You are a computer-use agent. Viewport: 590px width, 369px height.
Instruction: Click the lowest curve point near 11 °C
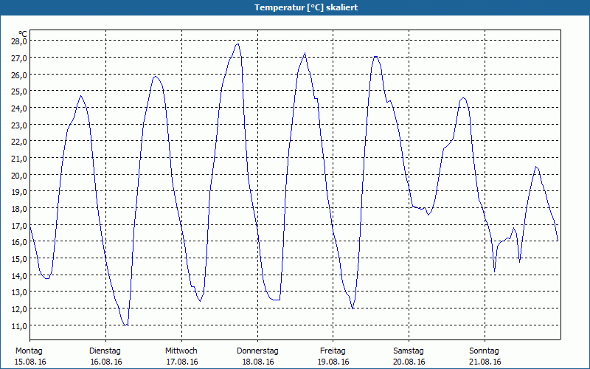pyautogui.click(x=126, y=325)
